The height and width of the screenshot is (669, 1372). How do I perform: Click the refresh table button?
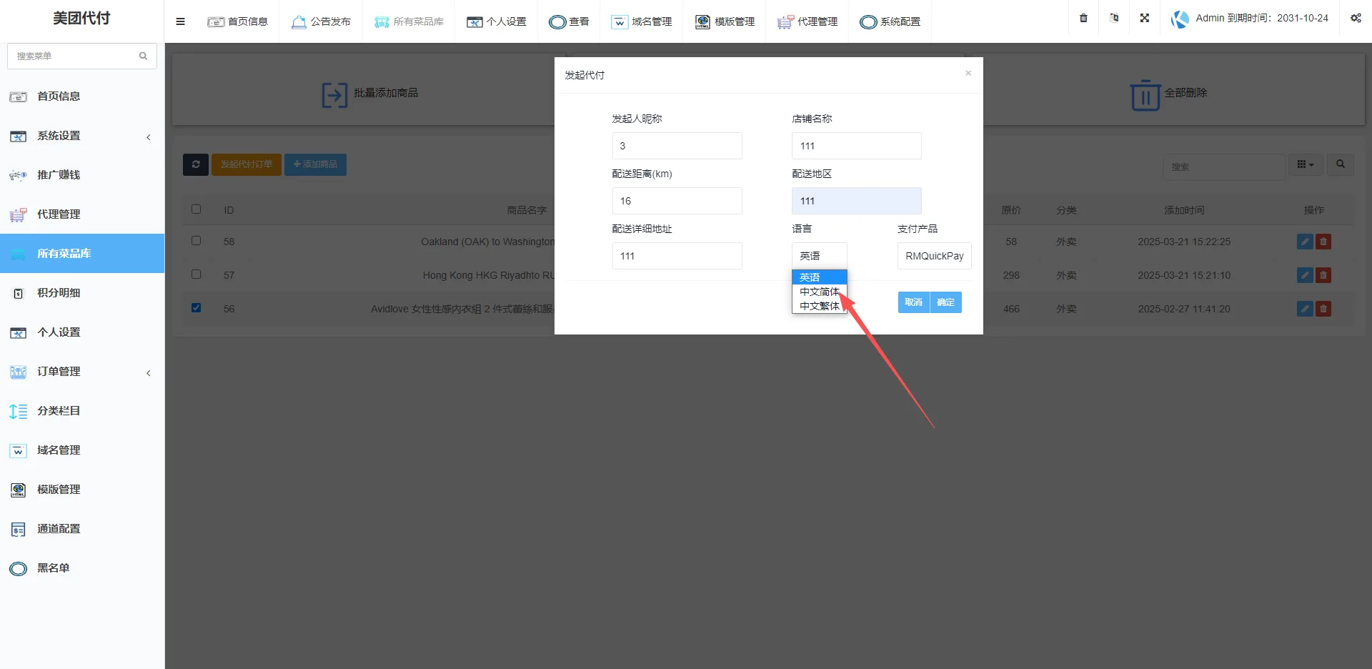coord(195,164)
